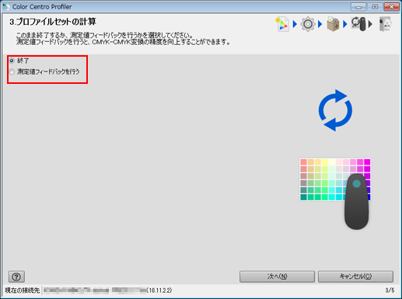Click the colorimeter device graphic on chart

(356, 201)
